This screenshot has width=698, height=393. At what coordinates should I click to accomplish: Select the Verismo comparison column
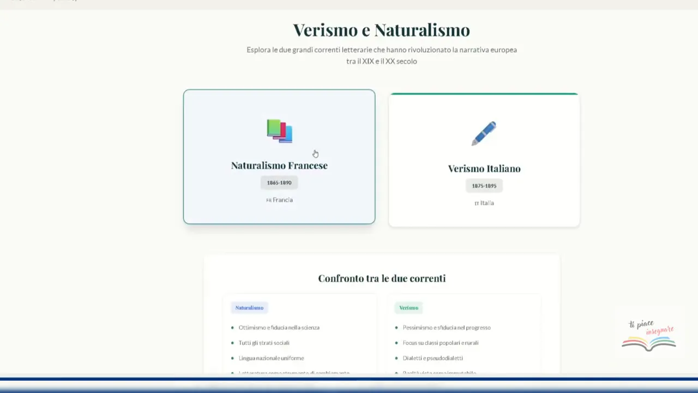pyautogui.click(x=464, y=336)
